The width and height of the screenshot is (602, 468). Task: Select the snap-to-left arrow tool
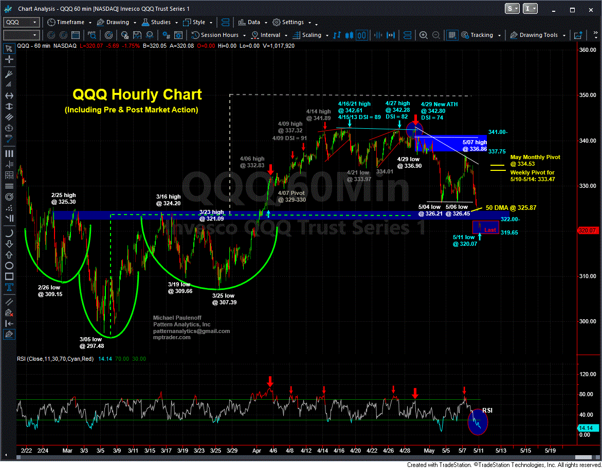(9, 323)
